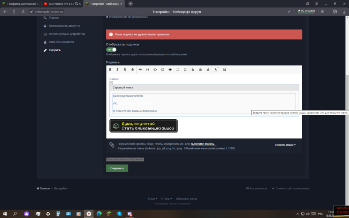
Task: Bookmark this page with bookmark icon
Action: pyautogui.click(x=322, y=12)
